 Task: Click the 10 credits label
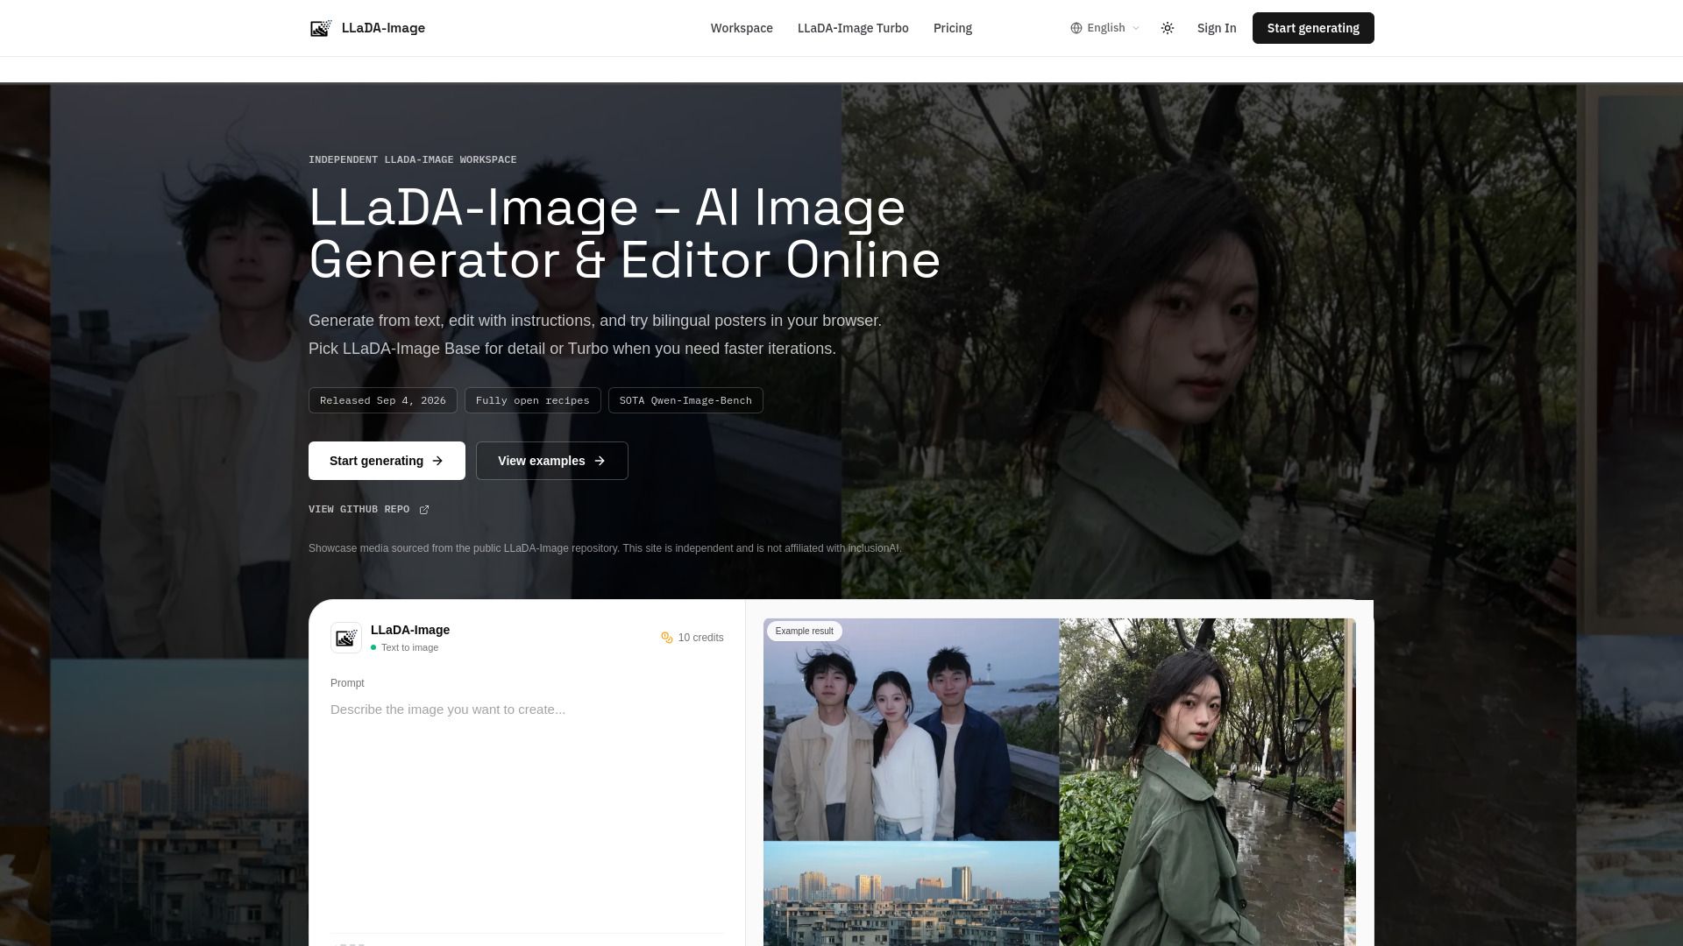(x=701, y=638)
